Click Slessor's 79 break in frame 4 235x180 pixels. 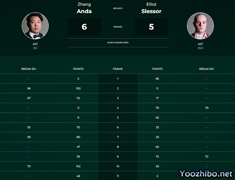206,108
